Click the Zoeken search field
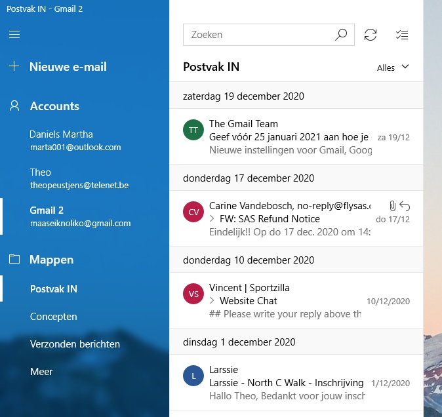Screen dimensions: 442x417 259,35
